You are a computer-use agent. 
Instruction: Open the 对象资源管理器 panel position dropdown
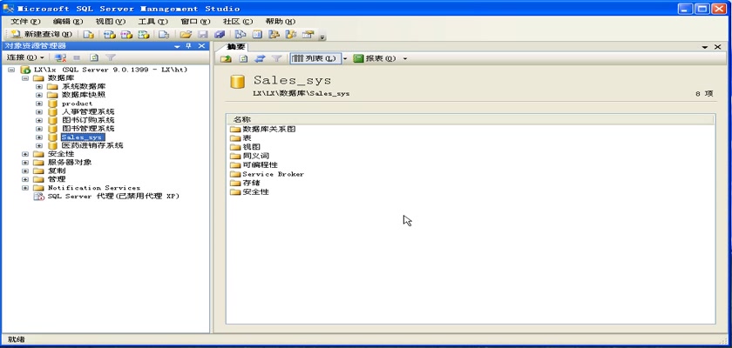177,46
